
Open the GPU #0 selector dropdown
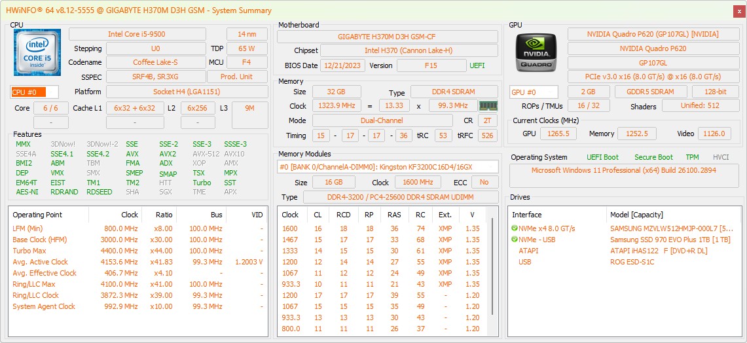534,92
